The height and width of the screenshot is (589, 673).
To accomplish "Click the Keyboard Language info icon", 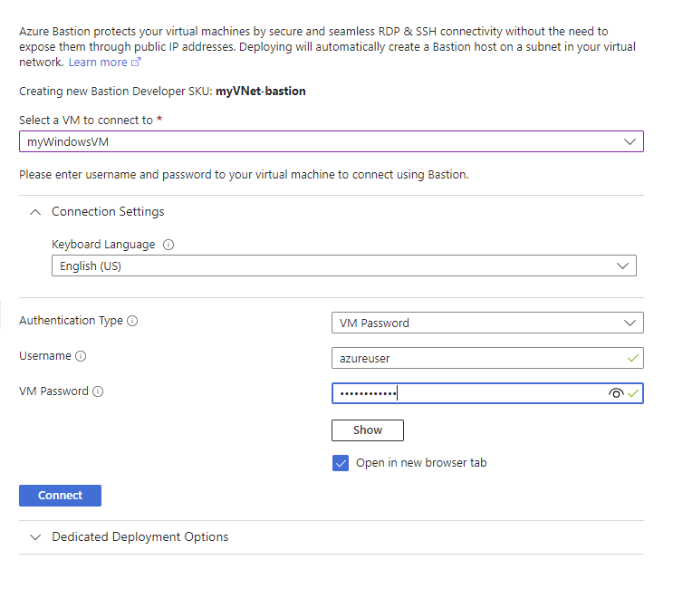I will click(x=168, y=245).
